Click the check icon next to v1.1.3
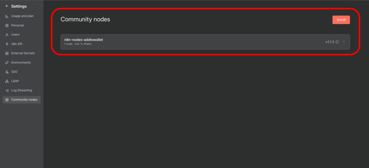 pos(337,42)
